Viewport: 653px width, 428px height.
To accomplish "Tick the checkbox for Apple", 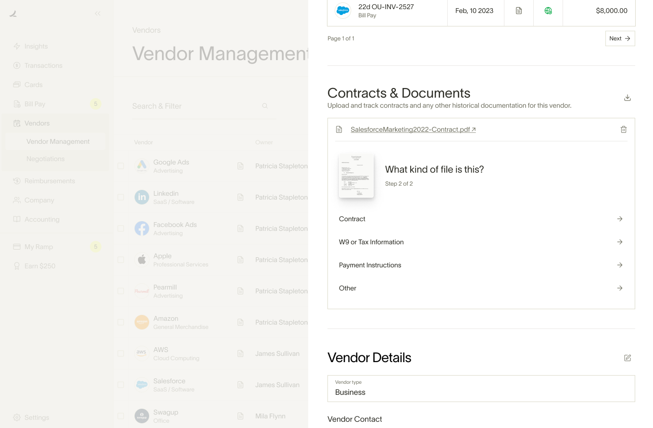I will 121,260.
